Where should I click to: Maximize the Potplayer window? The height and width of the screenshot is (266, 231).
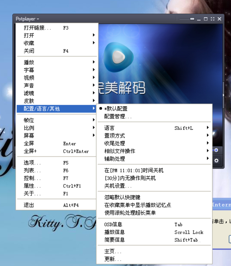pyautogui.click(x=206, y=19)
